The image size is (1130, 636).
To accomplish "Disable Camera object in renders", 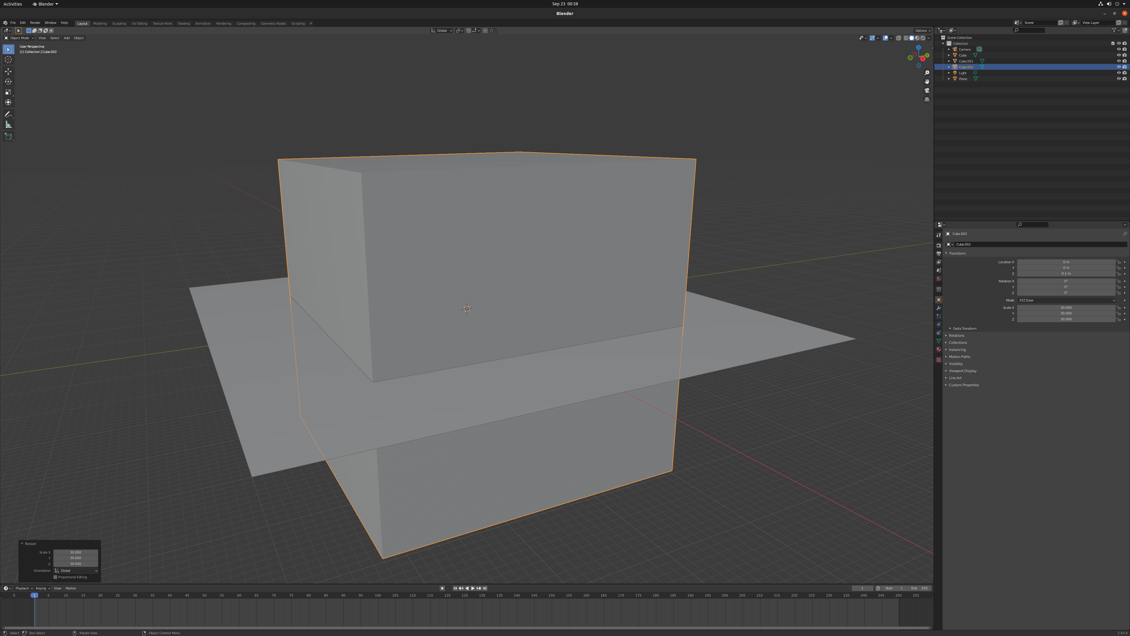I will click(x=1125, y=49).
